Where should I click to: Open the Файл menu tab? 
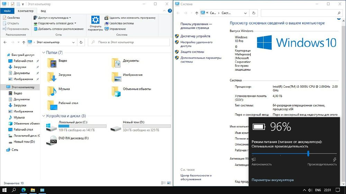click(x=7, y=11)
